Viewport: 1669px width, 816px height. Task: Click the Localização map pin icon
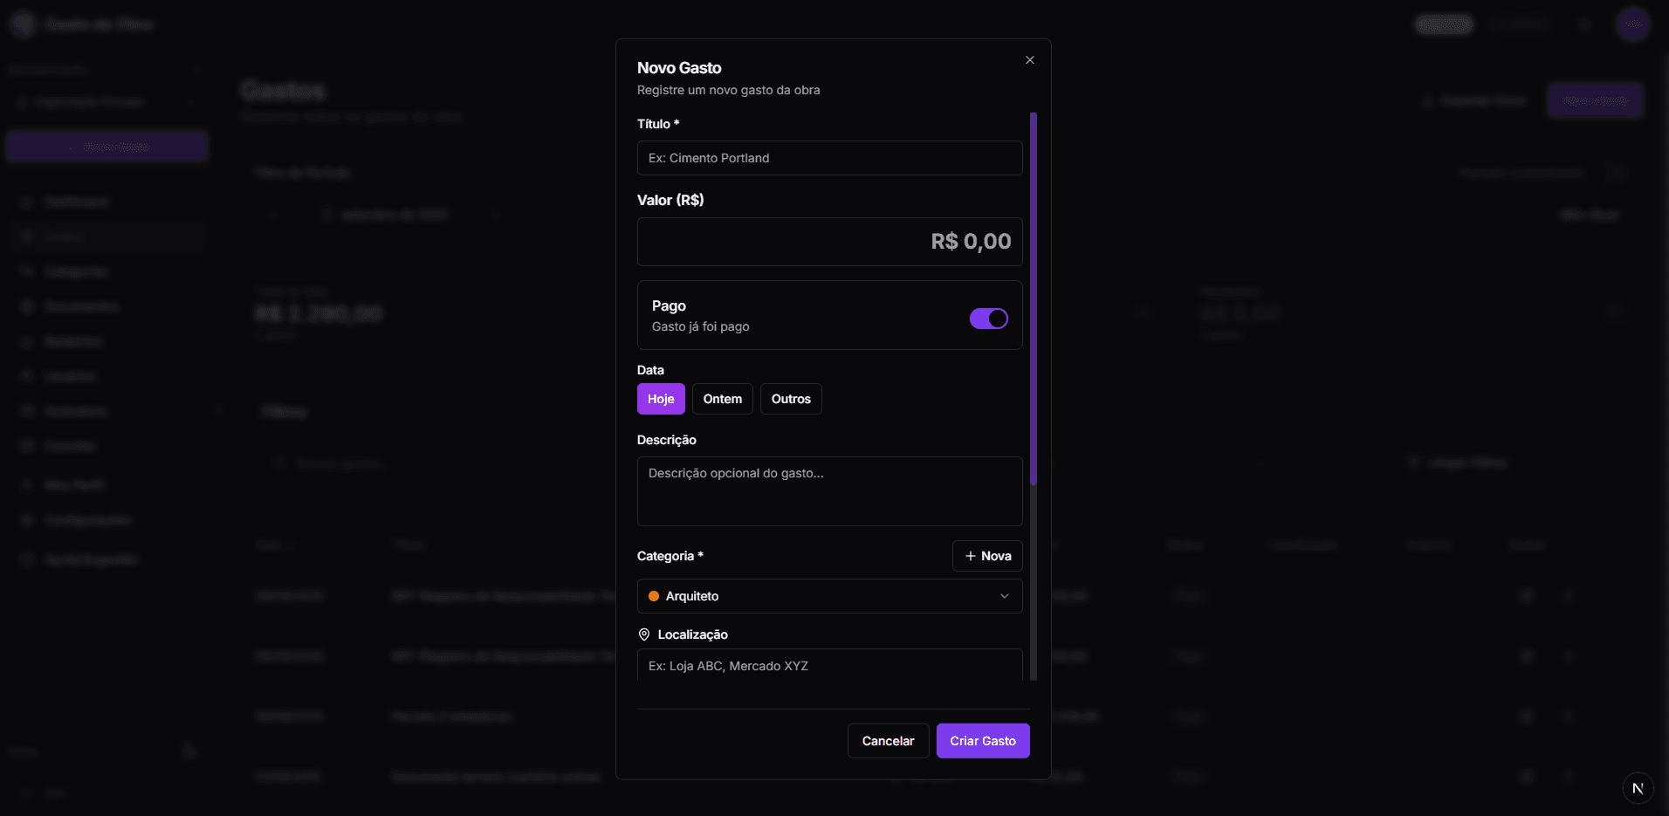[644, 634]
